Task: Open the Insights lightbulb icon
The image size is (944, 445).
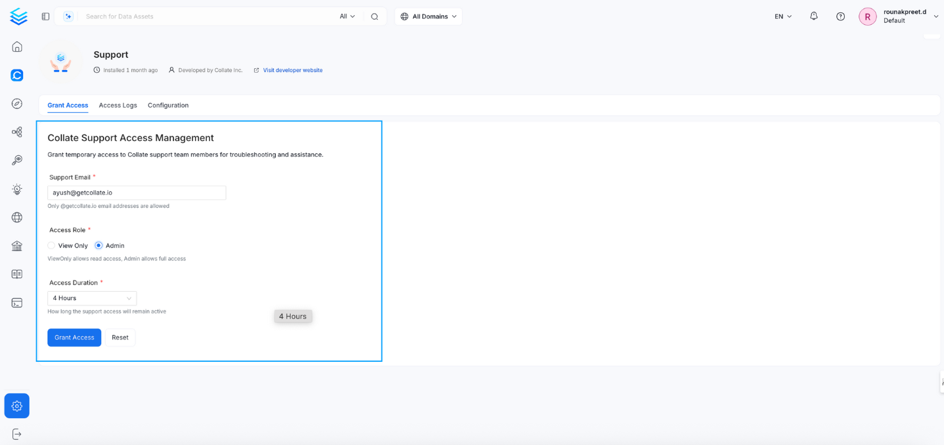Action: pos(16,189)
